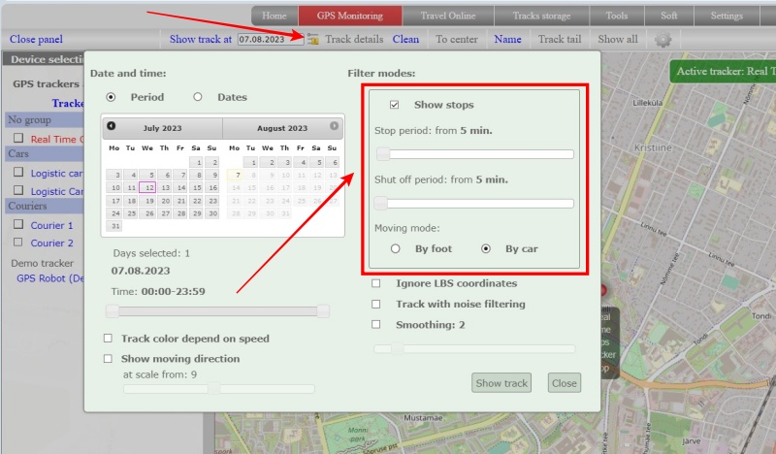Open the Tools menu tab
This screenshot has height=454, width=776.
coord(617,16)
